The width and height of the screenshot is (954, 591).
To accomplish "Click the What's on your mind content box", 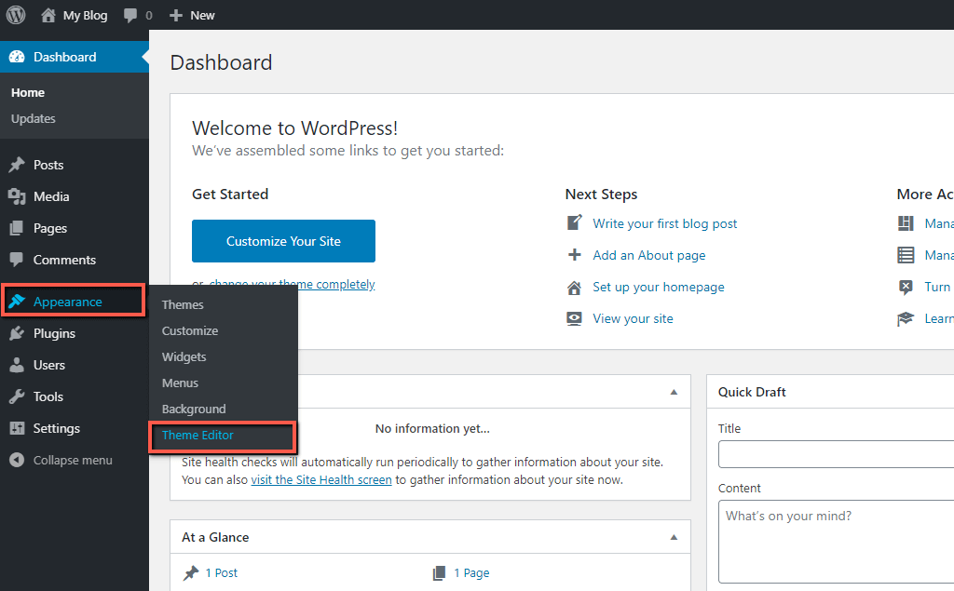I will 836,542.
